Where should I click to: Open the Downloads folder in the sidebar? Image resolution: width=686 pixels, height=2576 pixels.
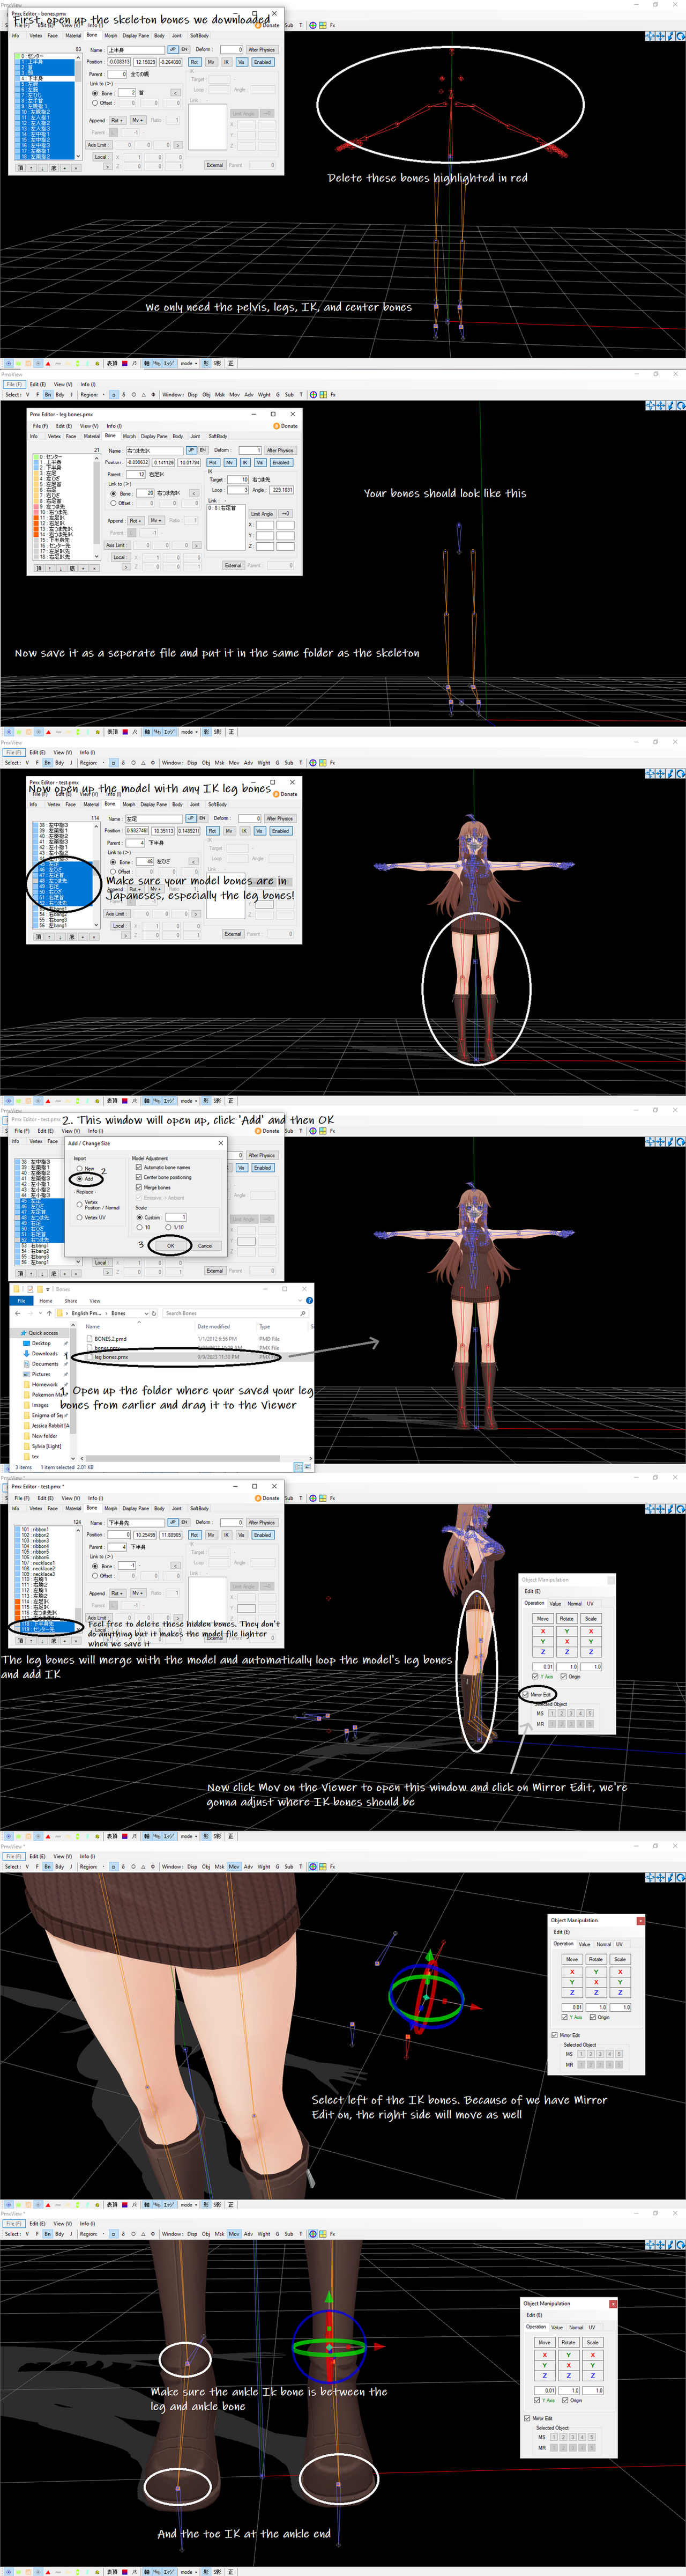tap(44, 1353)
